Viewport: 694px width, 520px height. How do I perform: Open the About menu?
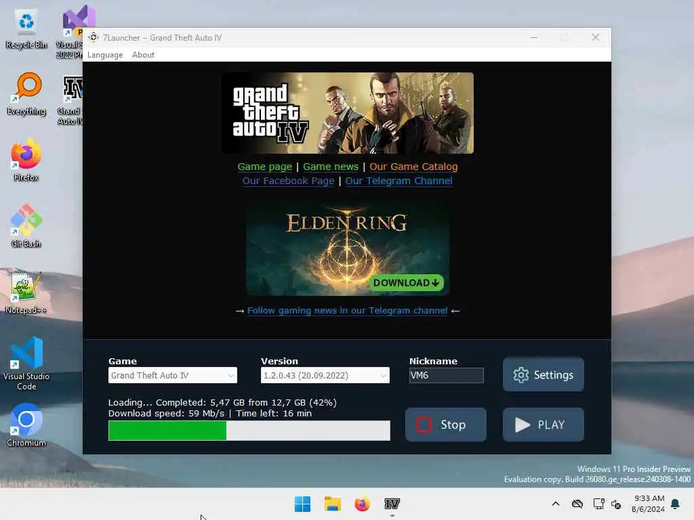pos(143,55)
